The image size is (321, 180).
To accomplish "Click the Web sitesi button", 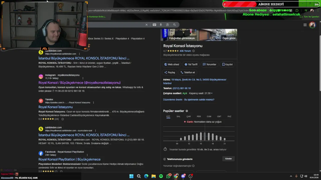I will [172, 64].
